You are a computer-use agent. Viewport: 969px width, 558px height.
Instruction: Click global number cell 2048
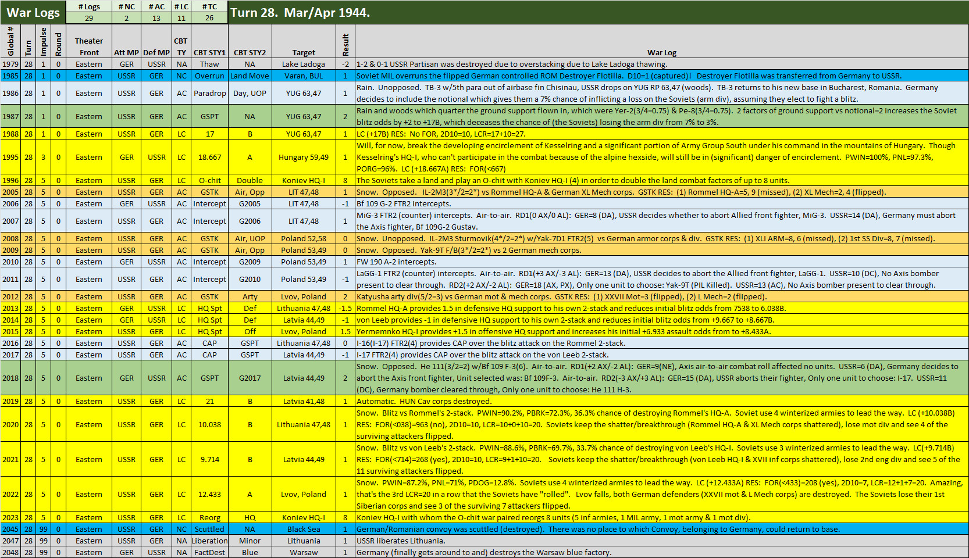click(10, 552)
